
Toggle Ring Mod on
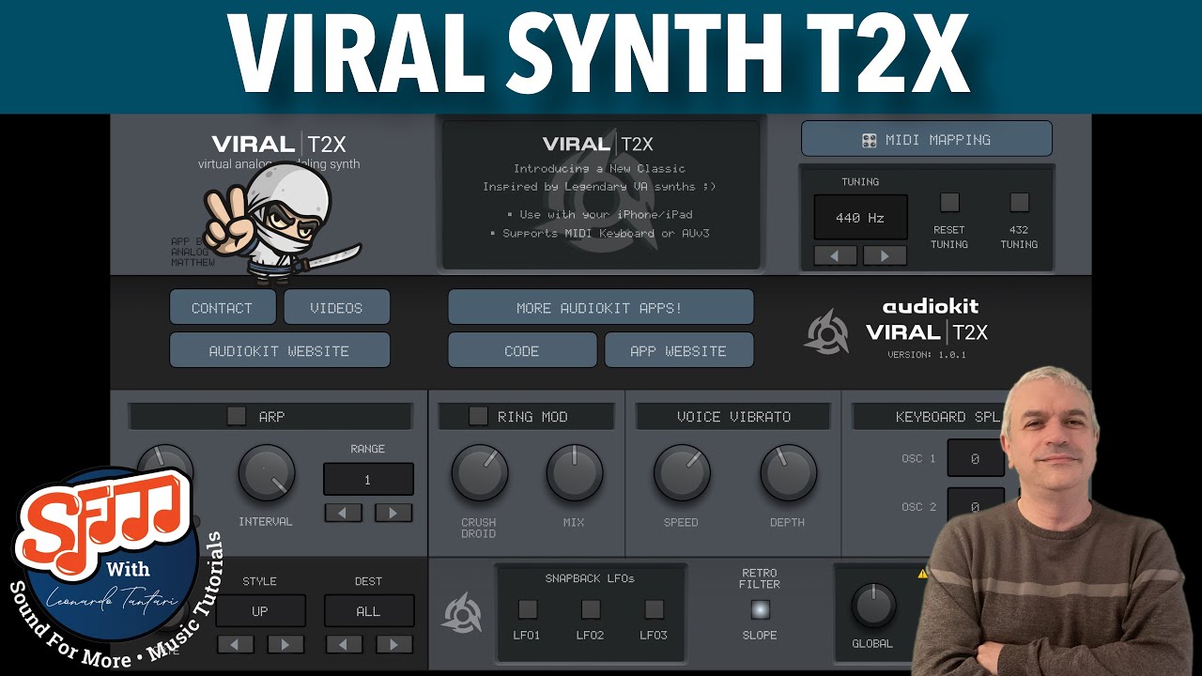point(478,416)
